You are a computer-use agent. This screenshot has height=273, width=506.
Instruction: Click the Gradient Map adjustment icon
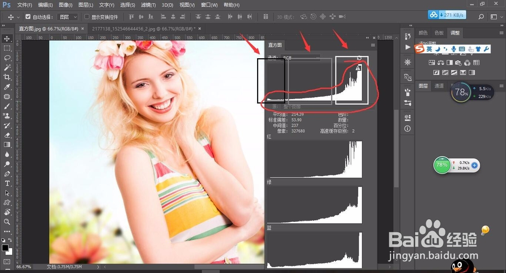click(472, 72)
